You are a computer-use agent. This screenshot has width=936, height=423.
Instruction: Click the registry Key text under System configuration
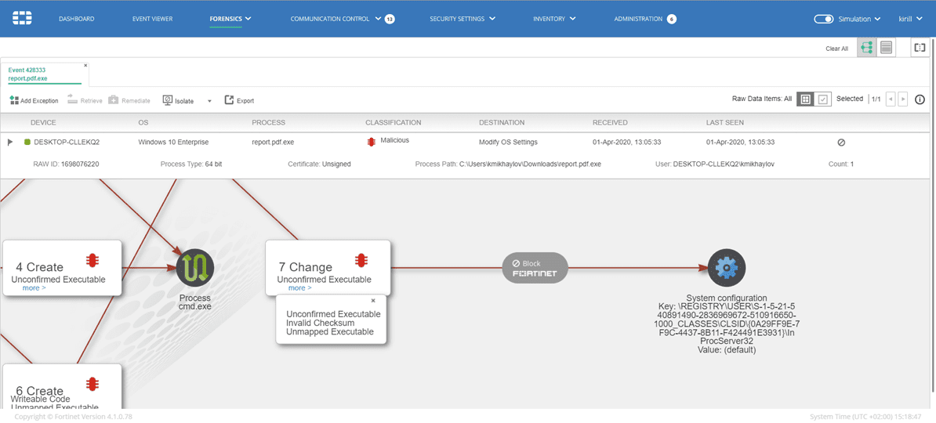(727, 324)
